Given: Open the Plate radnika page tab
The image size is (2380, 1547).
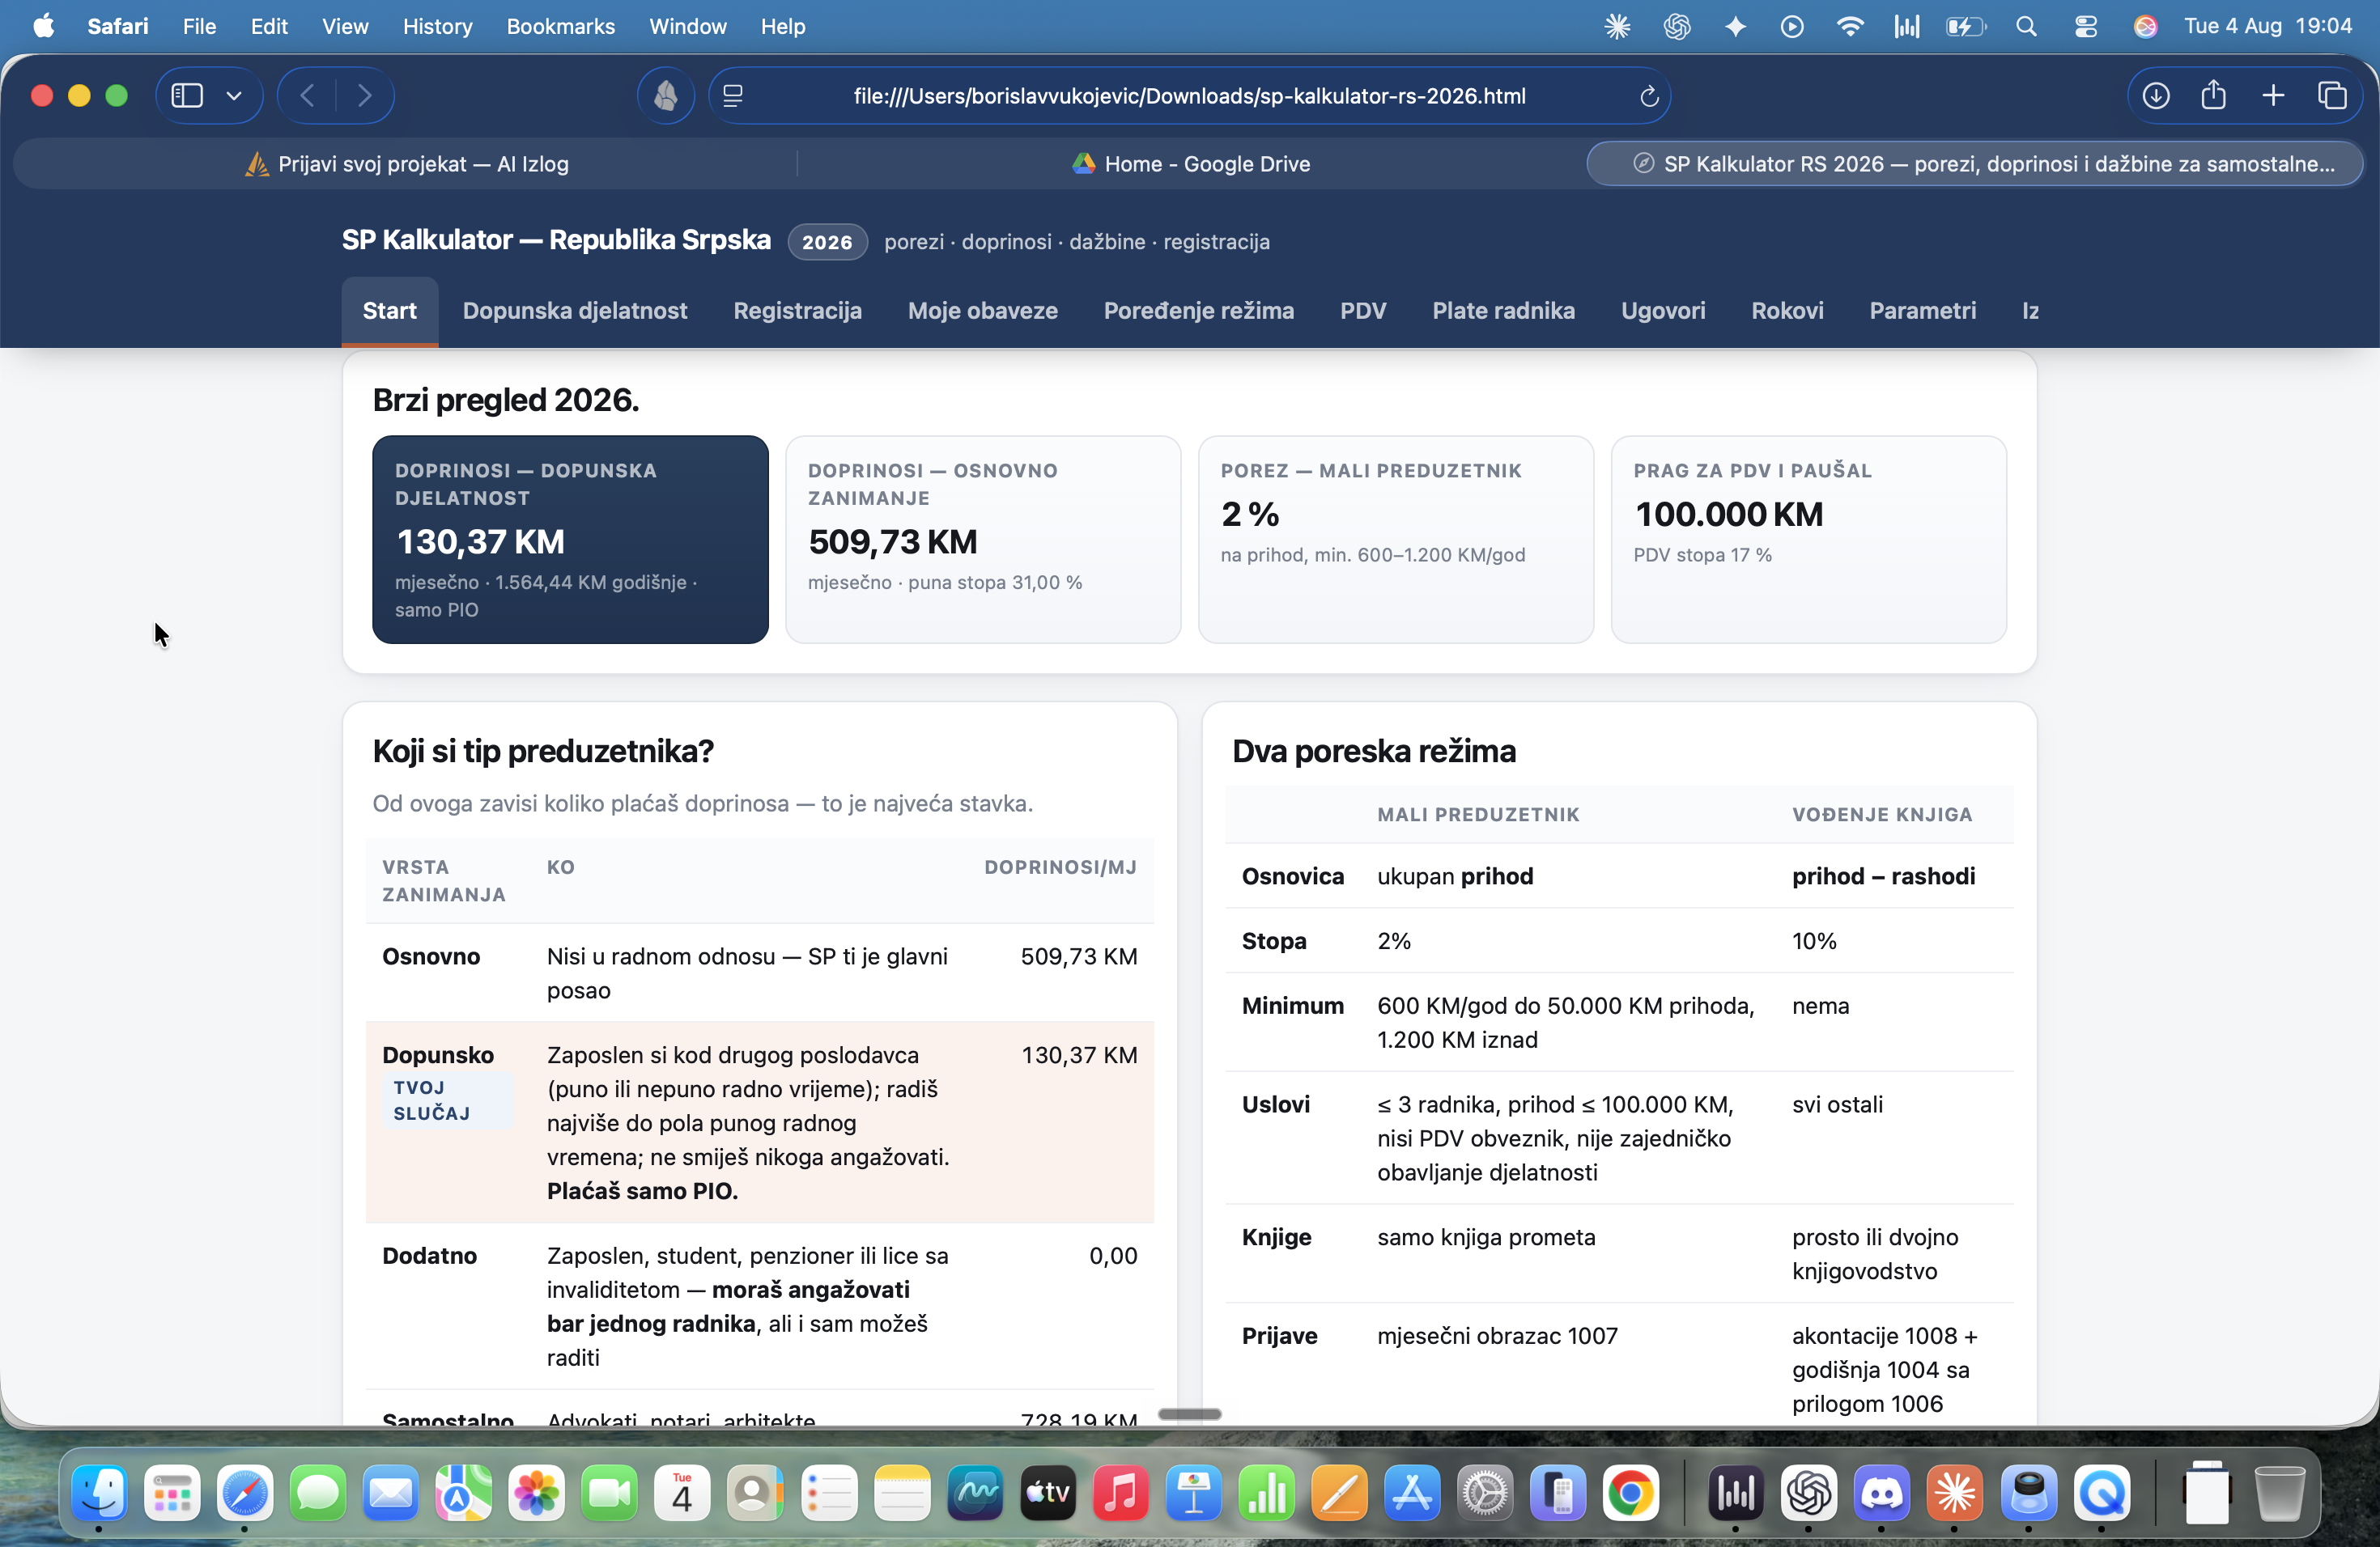Looking at the screenshot, I should pos(1503,311).
